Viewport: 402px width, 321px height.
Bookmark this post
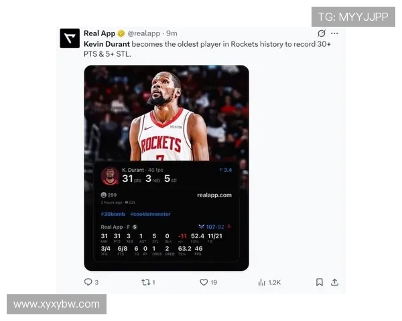(x=319, y=282)
